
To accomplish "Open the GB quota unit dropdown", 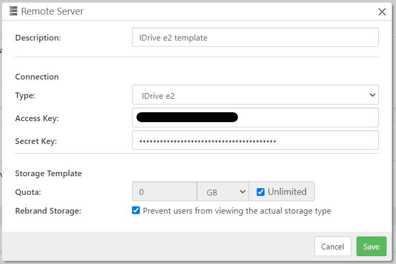I will coord(223,192).
